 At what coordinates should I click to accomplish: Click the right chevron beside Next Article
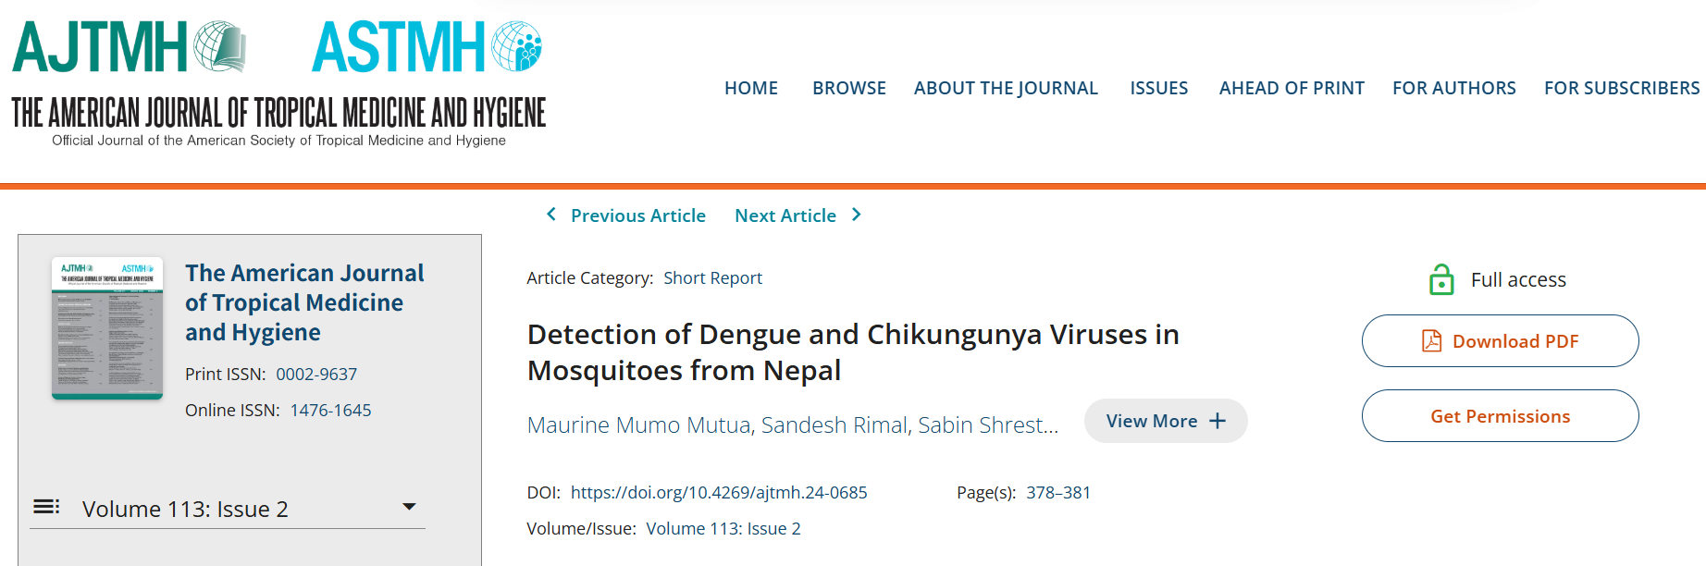coord(857,215)
